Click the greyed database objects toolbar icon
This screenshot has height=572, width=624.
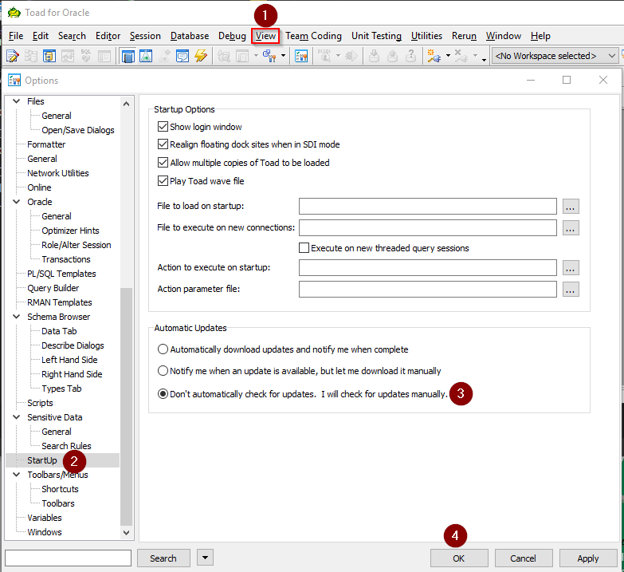31,56
